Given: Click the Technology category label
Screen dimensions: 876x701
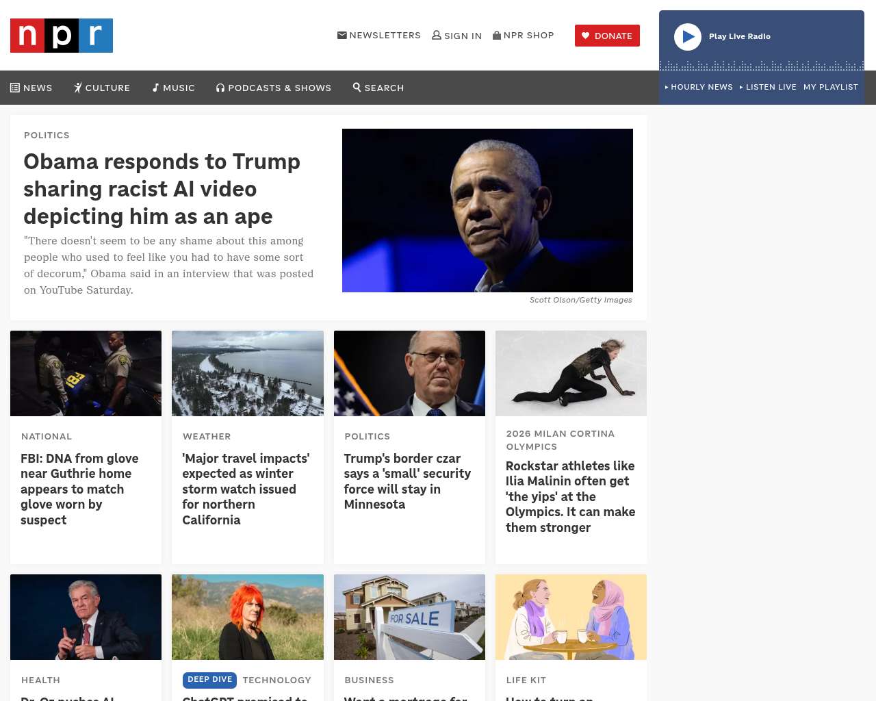Looking at the screenshot, I should tap(276, 680).
